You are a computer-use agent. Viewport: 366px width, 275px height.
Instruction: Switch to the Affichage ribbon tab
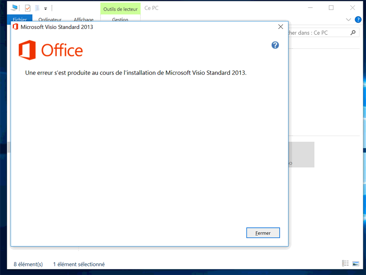pos(84,19)
